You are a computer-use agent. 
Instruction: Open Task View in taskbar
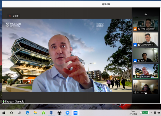(x=19, y=113)
